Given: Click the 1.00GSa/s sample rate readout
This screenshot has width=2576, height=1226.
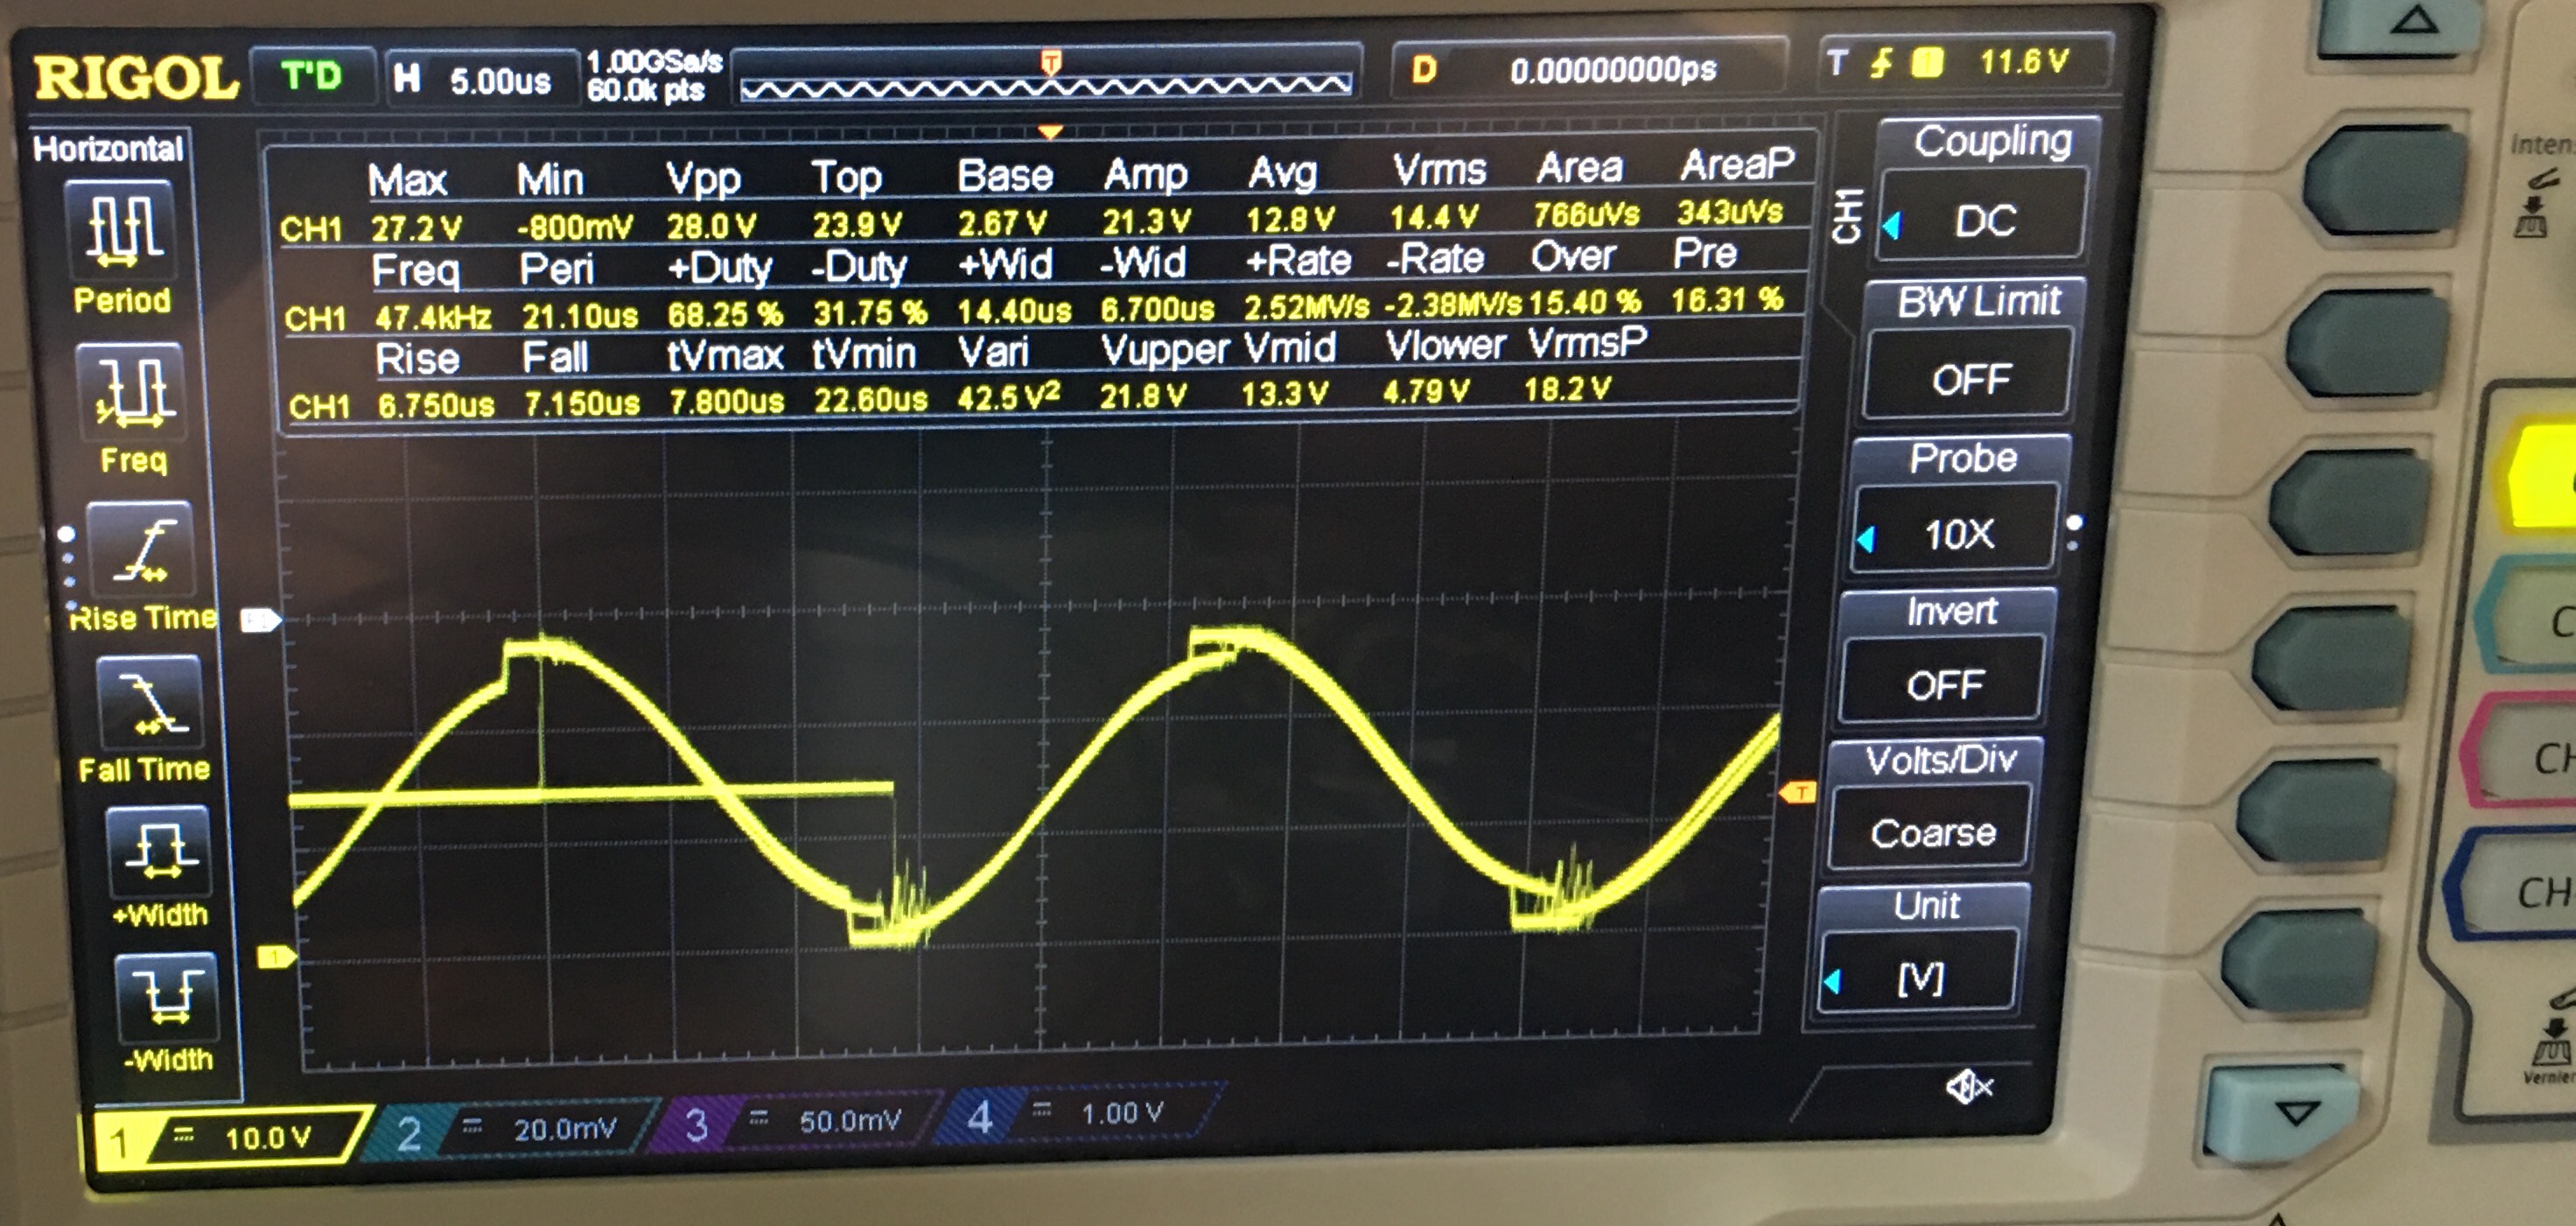Looking at the screenshot, I should [654, 62].
